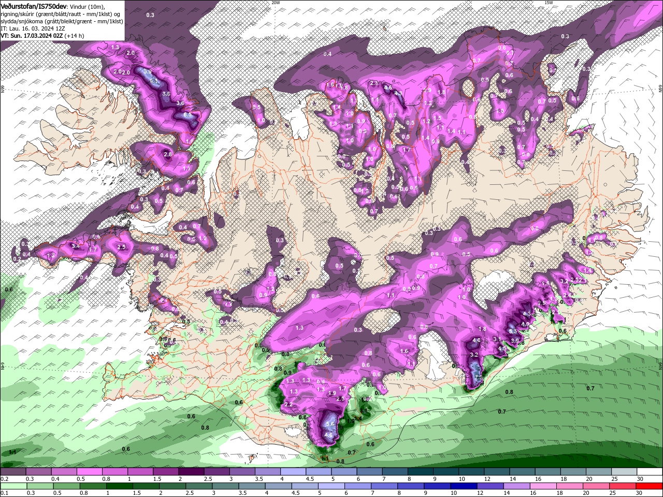Select the valid time VT: Sun. 17.03.2024 02Z
This screenshot has height=497, width=663.
[x=32, y=36]
